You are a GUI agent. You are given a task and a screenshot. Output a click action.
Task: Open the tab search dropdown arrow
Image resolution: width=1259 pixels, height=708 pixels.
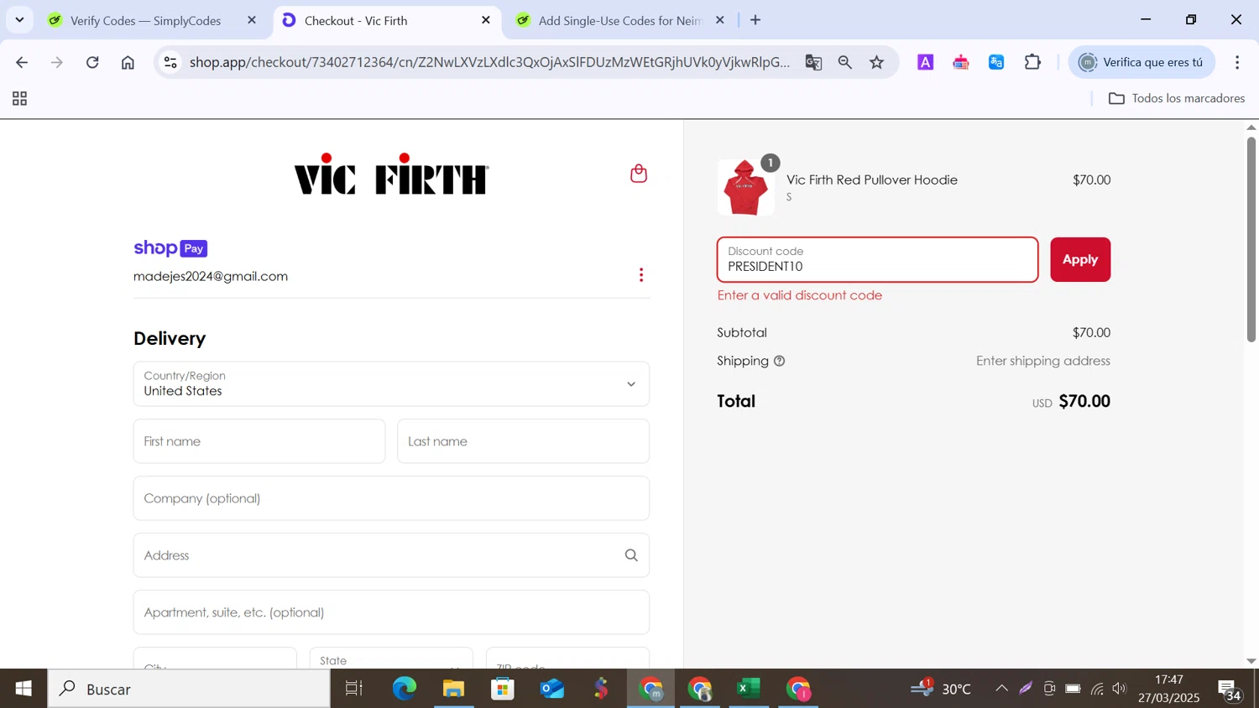pyautogui.click(x=19, y=20)
